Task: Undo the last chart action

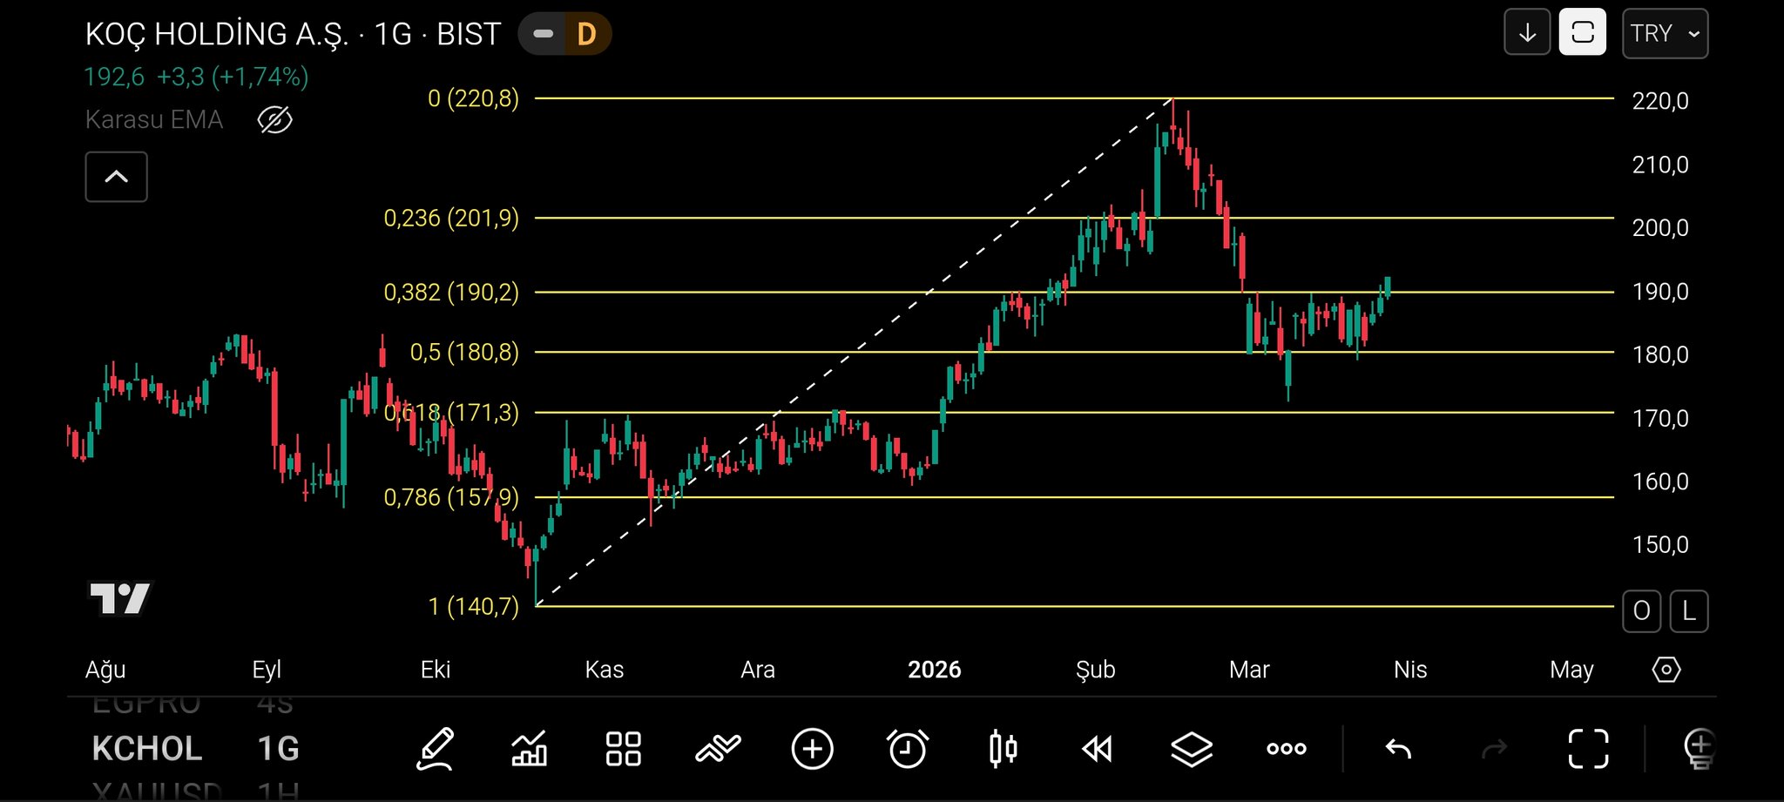Action: [x=1398, y=749]
